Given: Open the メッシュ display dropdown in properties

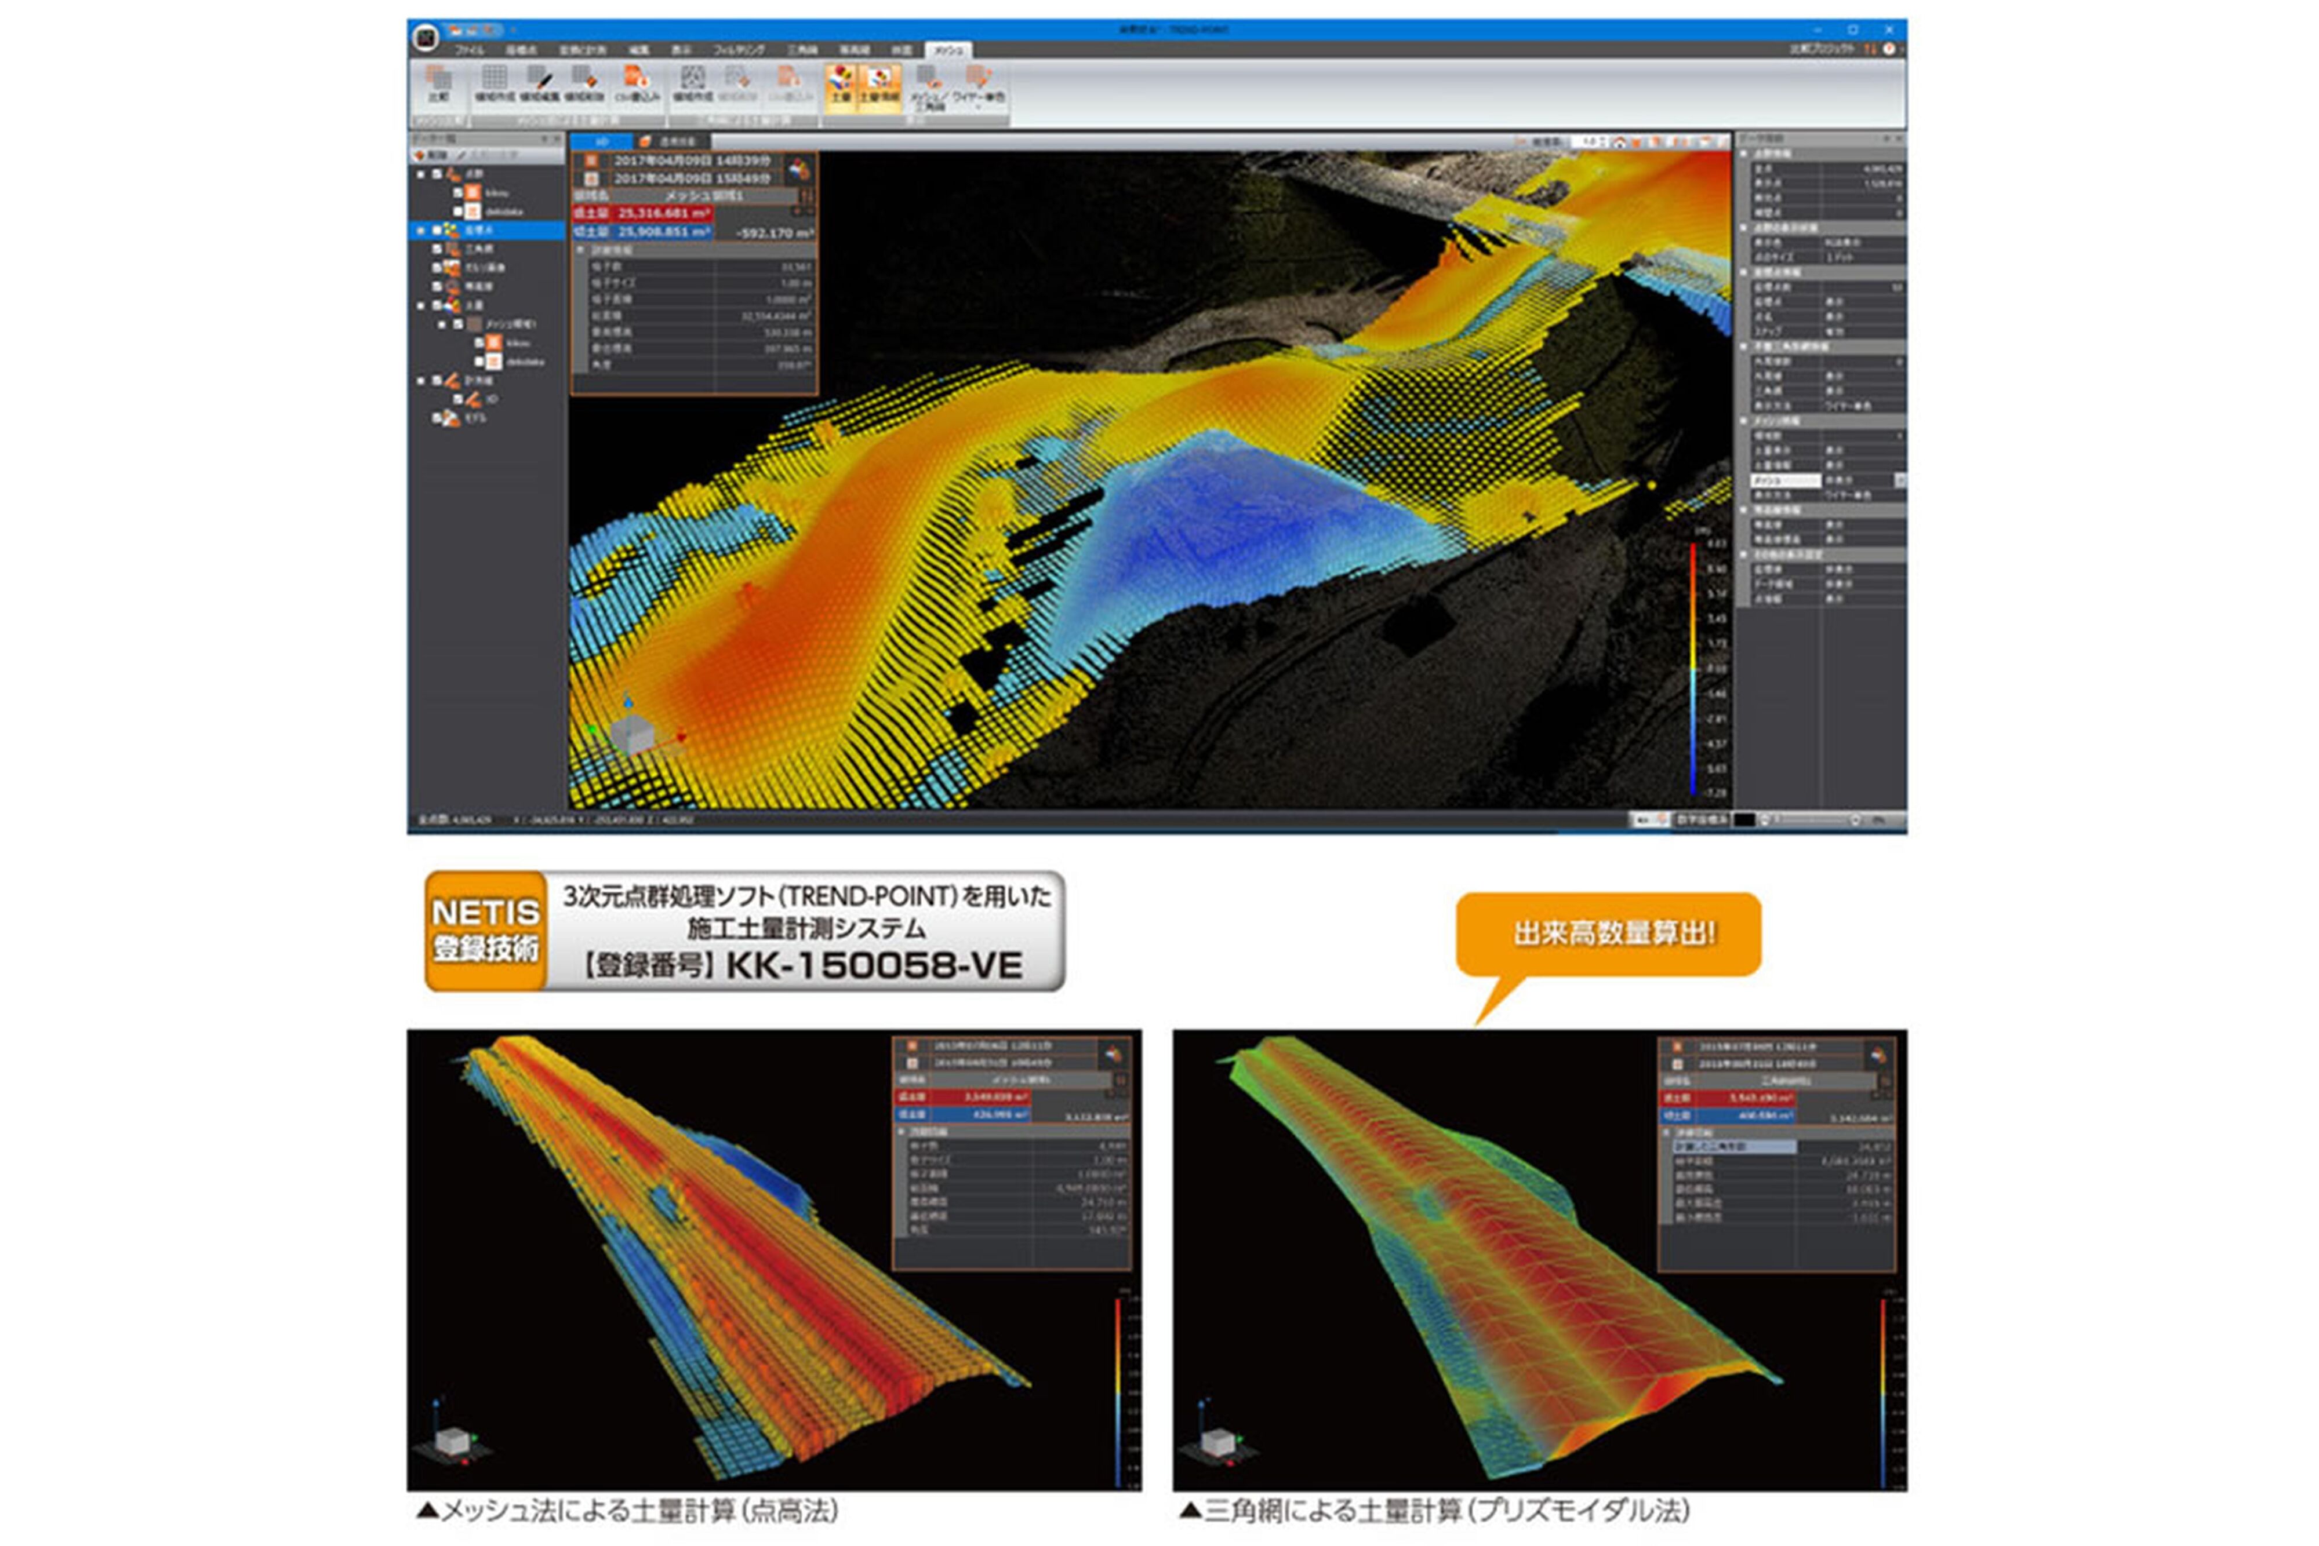Looking at the screenshot, I should click(1900, 480).
